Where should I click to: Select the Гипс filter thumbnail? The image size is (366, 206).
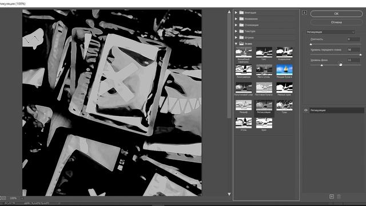pos(264,52)
